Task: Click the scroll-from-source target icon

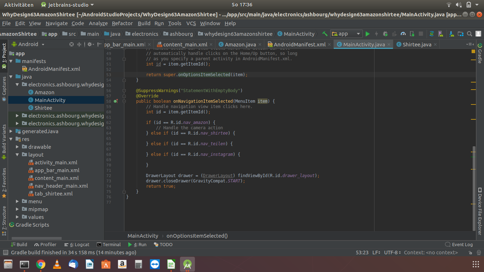Action: (72, 44)
